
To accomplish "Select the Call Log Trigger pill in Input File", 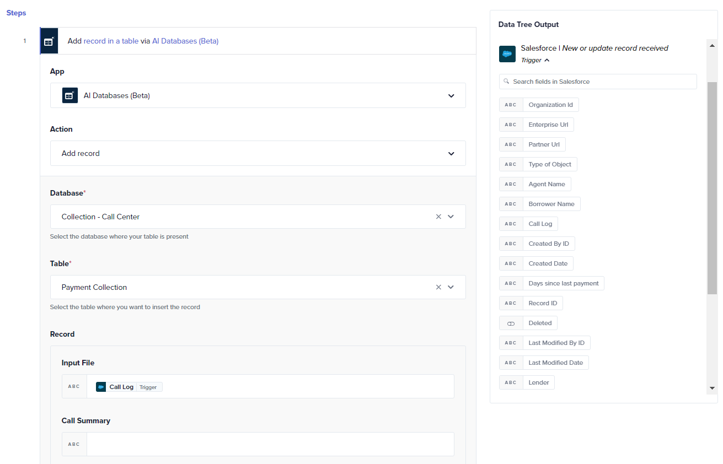I will tap(129, 387).
